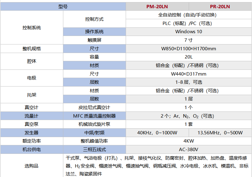Click the Windows 10 value cell

[188, 32]
